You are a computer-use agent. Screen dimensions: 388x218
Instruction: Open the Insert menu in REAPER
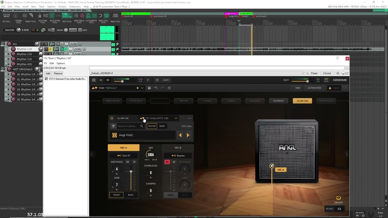point(25,6)
